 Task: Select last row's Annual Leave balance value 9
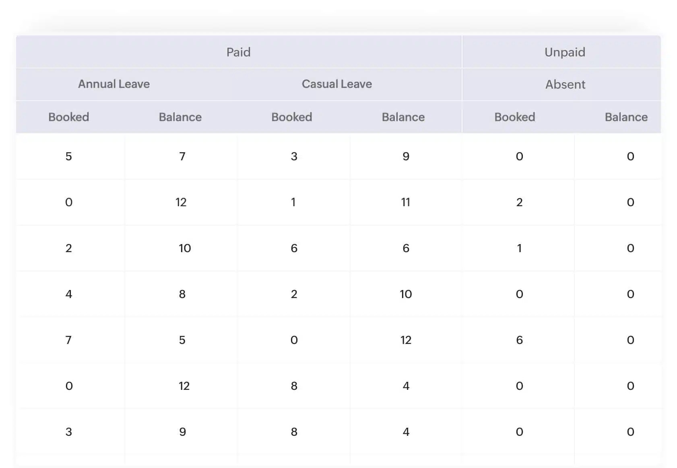(182, 432)
